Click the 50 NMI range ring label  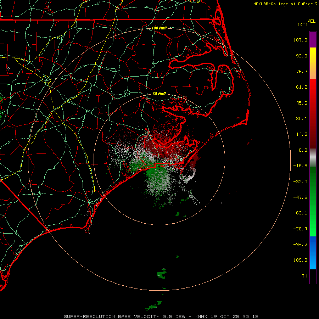point(159,94)
